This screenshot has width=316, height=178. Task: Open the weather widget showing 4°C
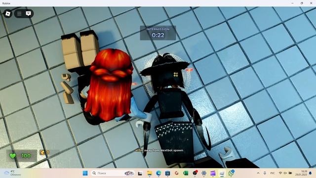coord(12,173)
